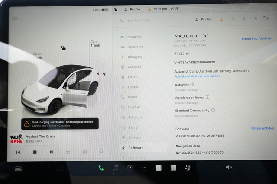Unmute the volume speaker icon
This screenshot has height=184, width=277.
point(229,168)
